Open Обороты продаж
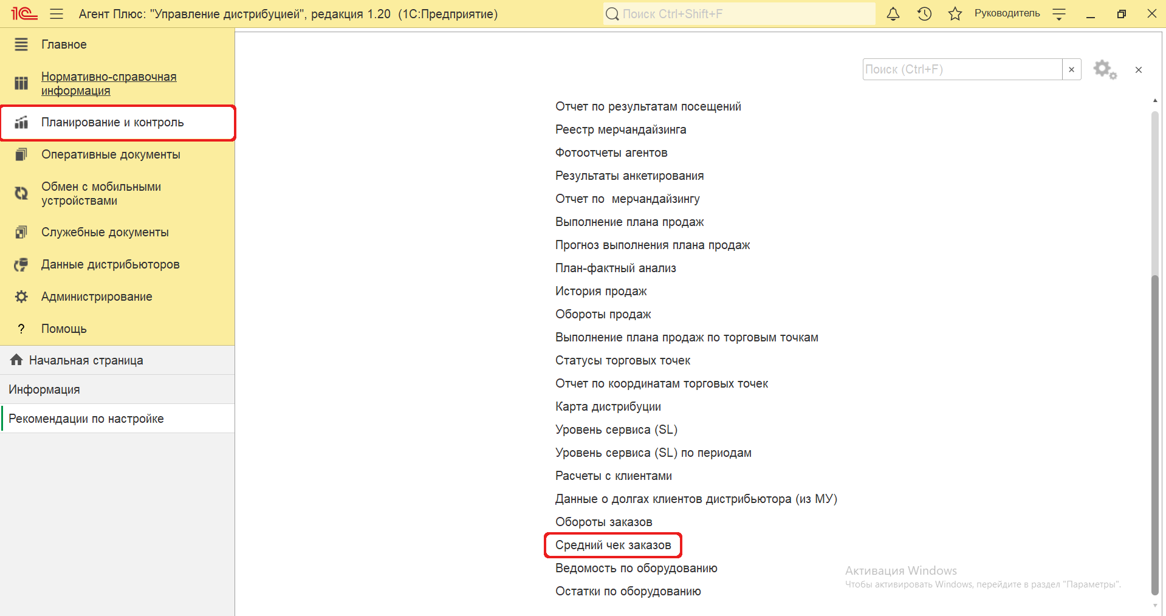This screenshot has height=616, width=1166. tap(603, 314)
